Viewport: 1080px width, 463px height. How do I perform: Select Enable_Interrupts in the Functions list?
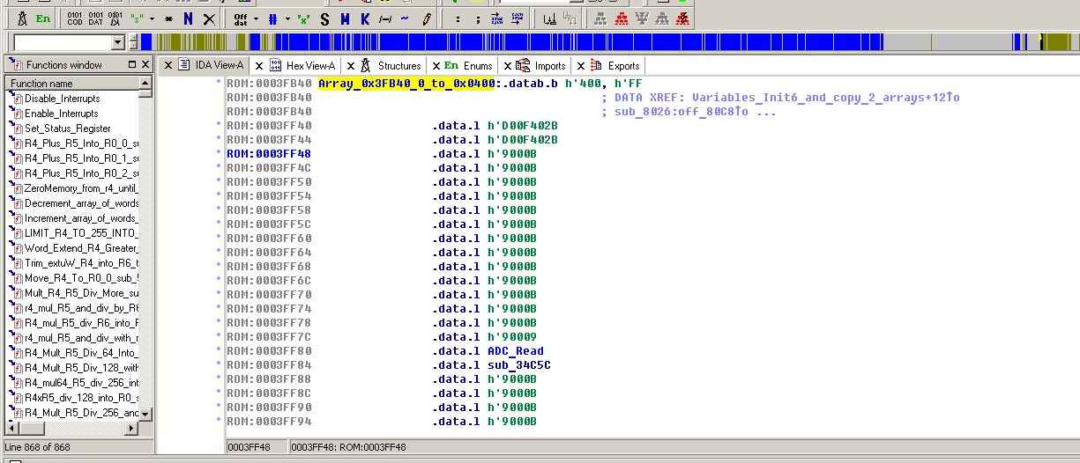pyautogui.click(x=61, y=114)
